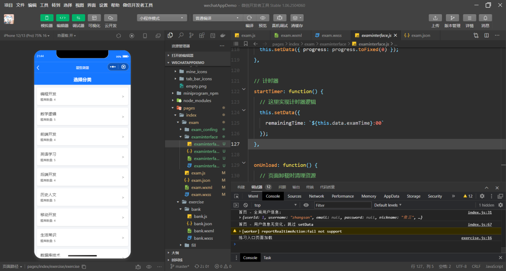This screenshot has width=506, height=271.
Task: Open the explorer files icon in the sidebar
Action: coord(170,35)
